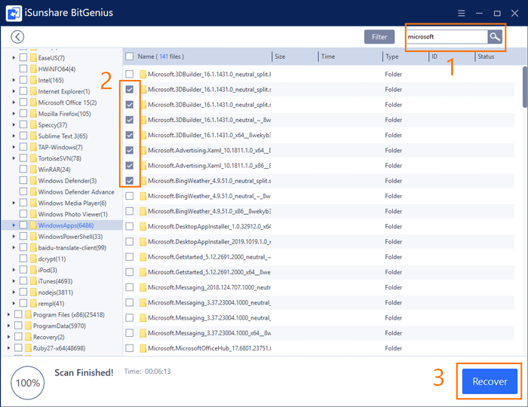Click the iPod(3) folder icon

33,270
